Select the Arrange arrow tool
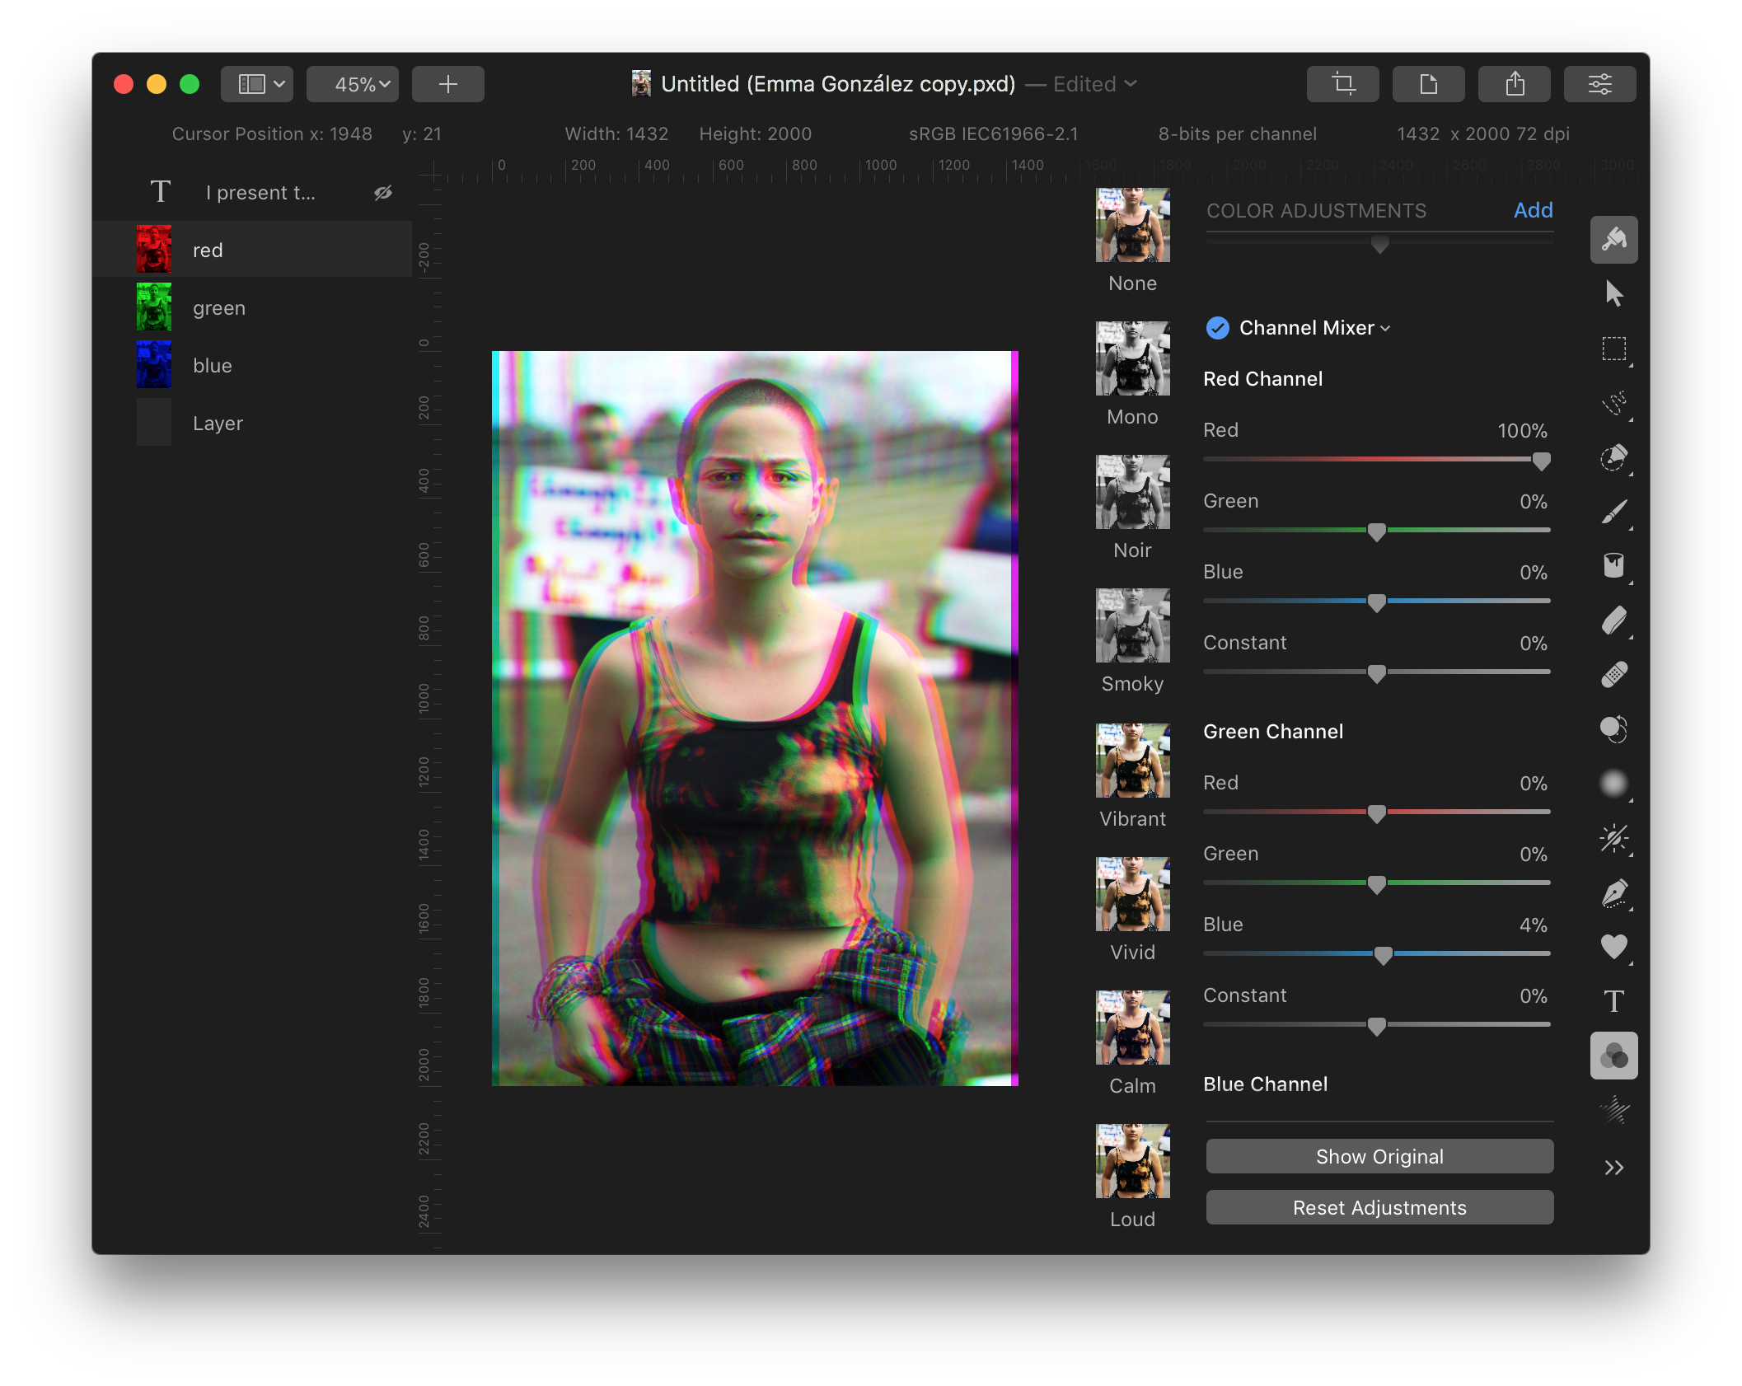This screenshot has width=1742, height=1386. [1613, 293]
